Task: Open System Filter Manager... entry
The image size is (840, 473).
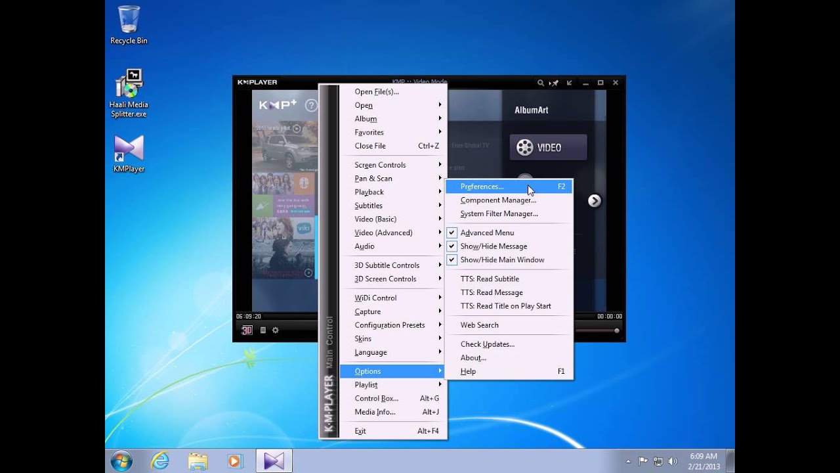Action: (x=509, y=214)
